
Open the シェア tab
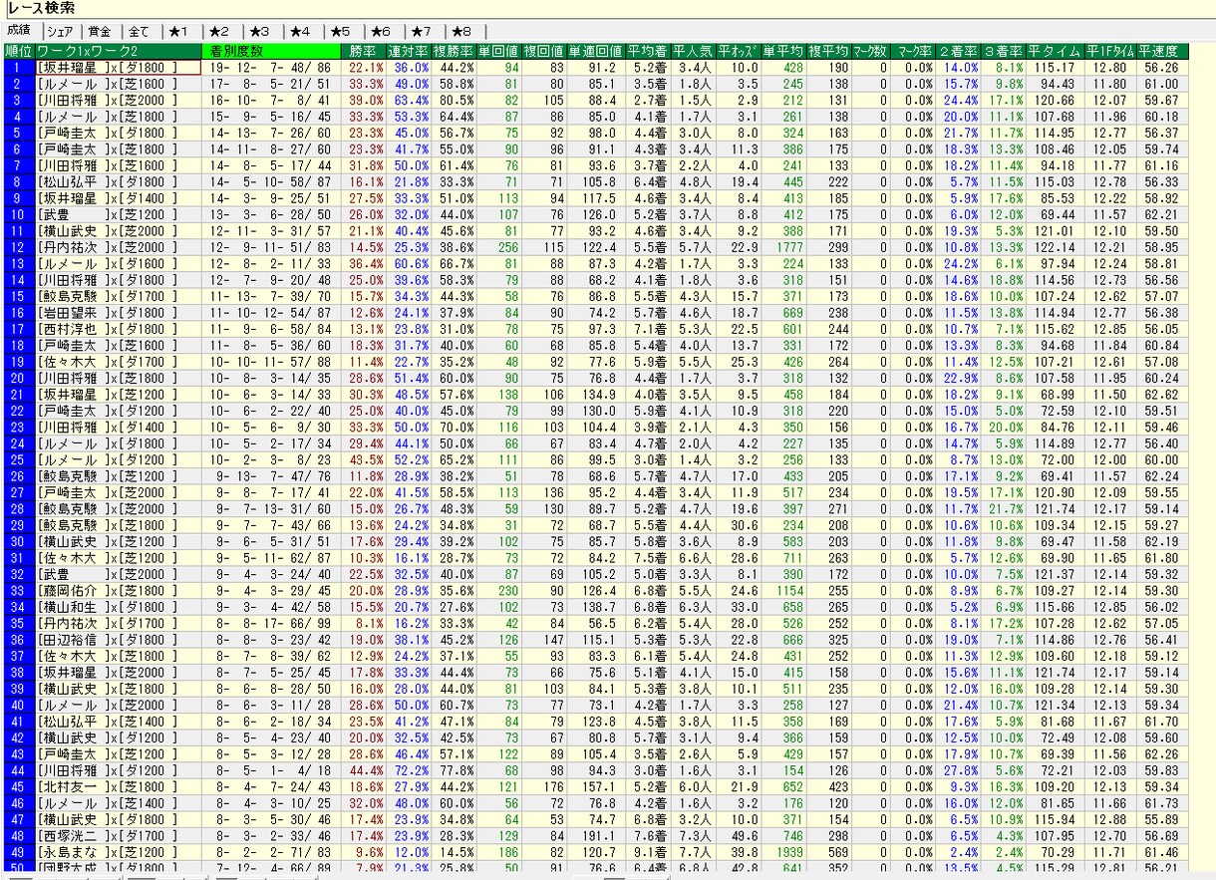pyautogui.click(x=59, y=31)
